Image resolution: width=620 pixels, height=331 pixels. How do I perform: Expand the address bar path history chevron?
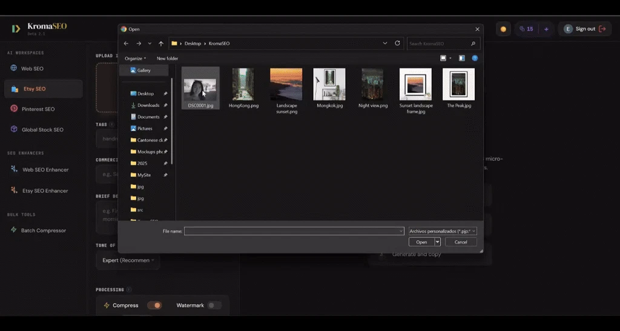(385, 43)
